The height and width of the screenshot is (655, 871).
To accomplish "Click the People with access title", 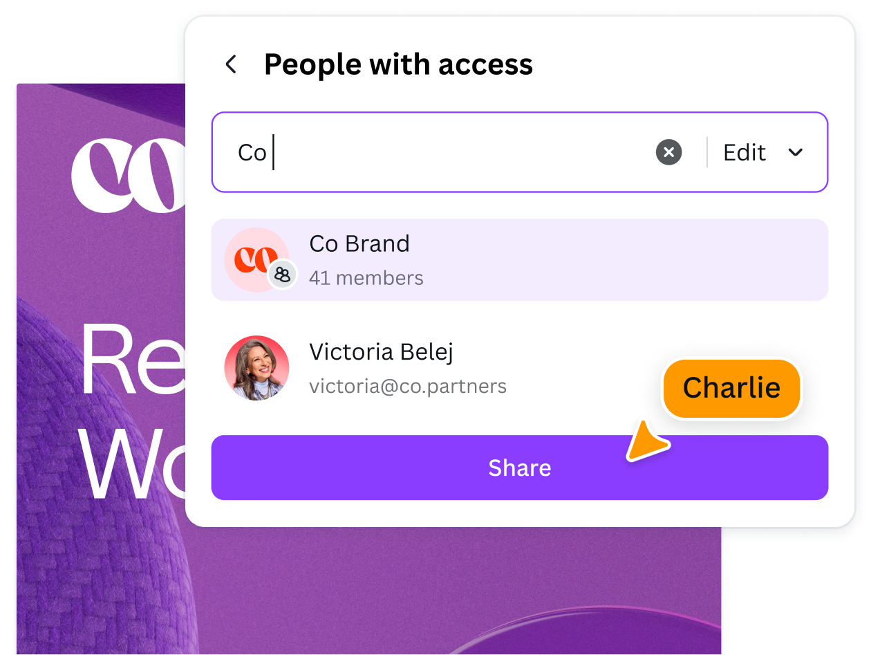I will [x=398, y=64].
